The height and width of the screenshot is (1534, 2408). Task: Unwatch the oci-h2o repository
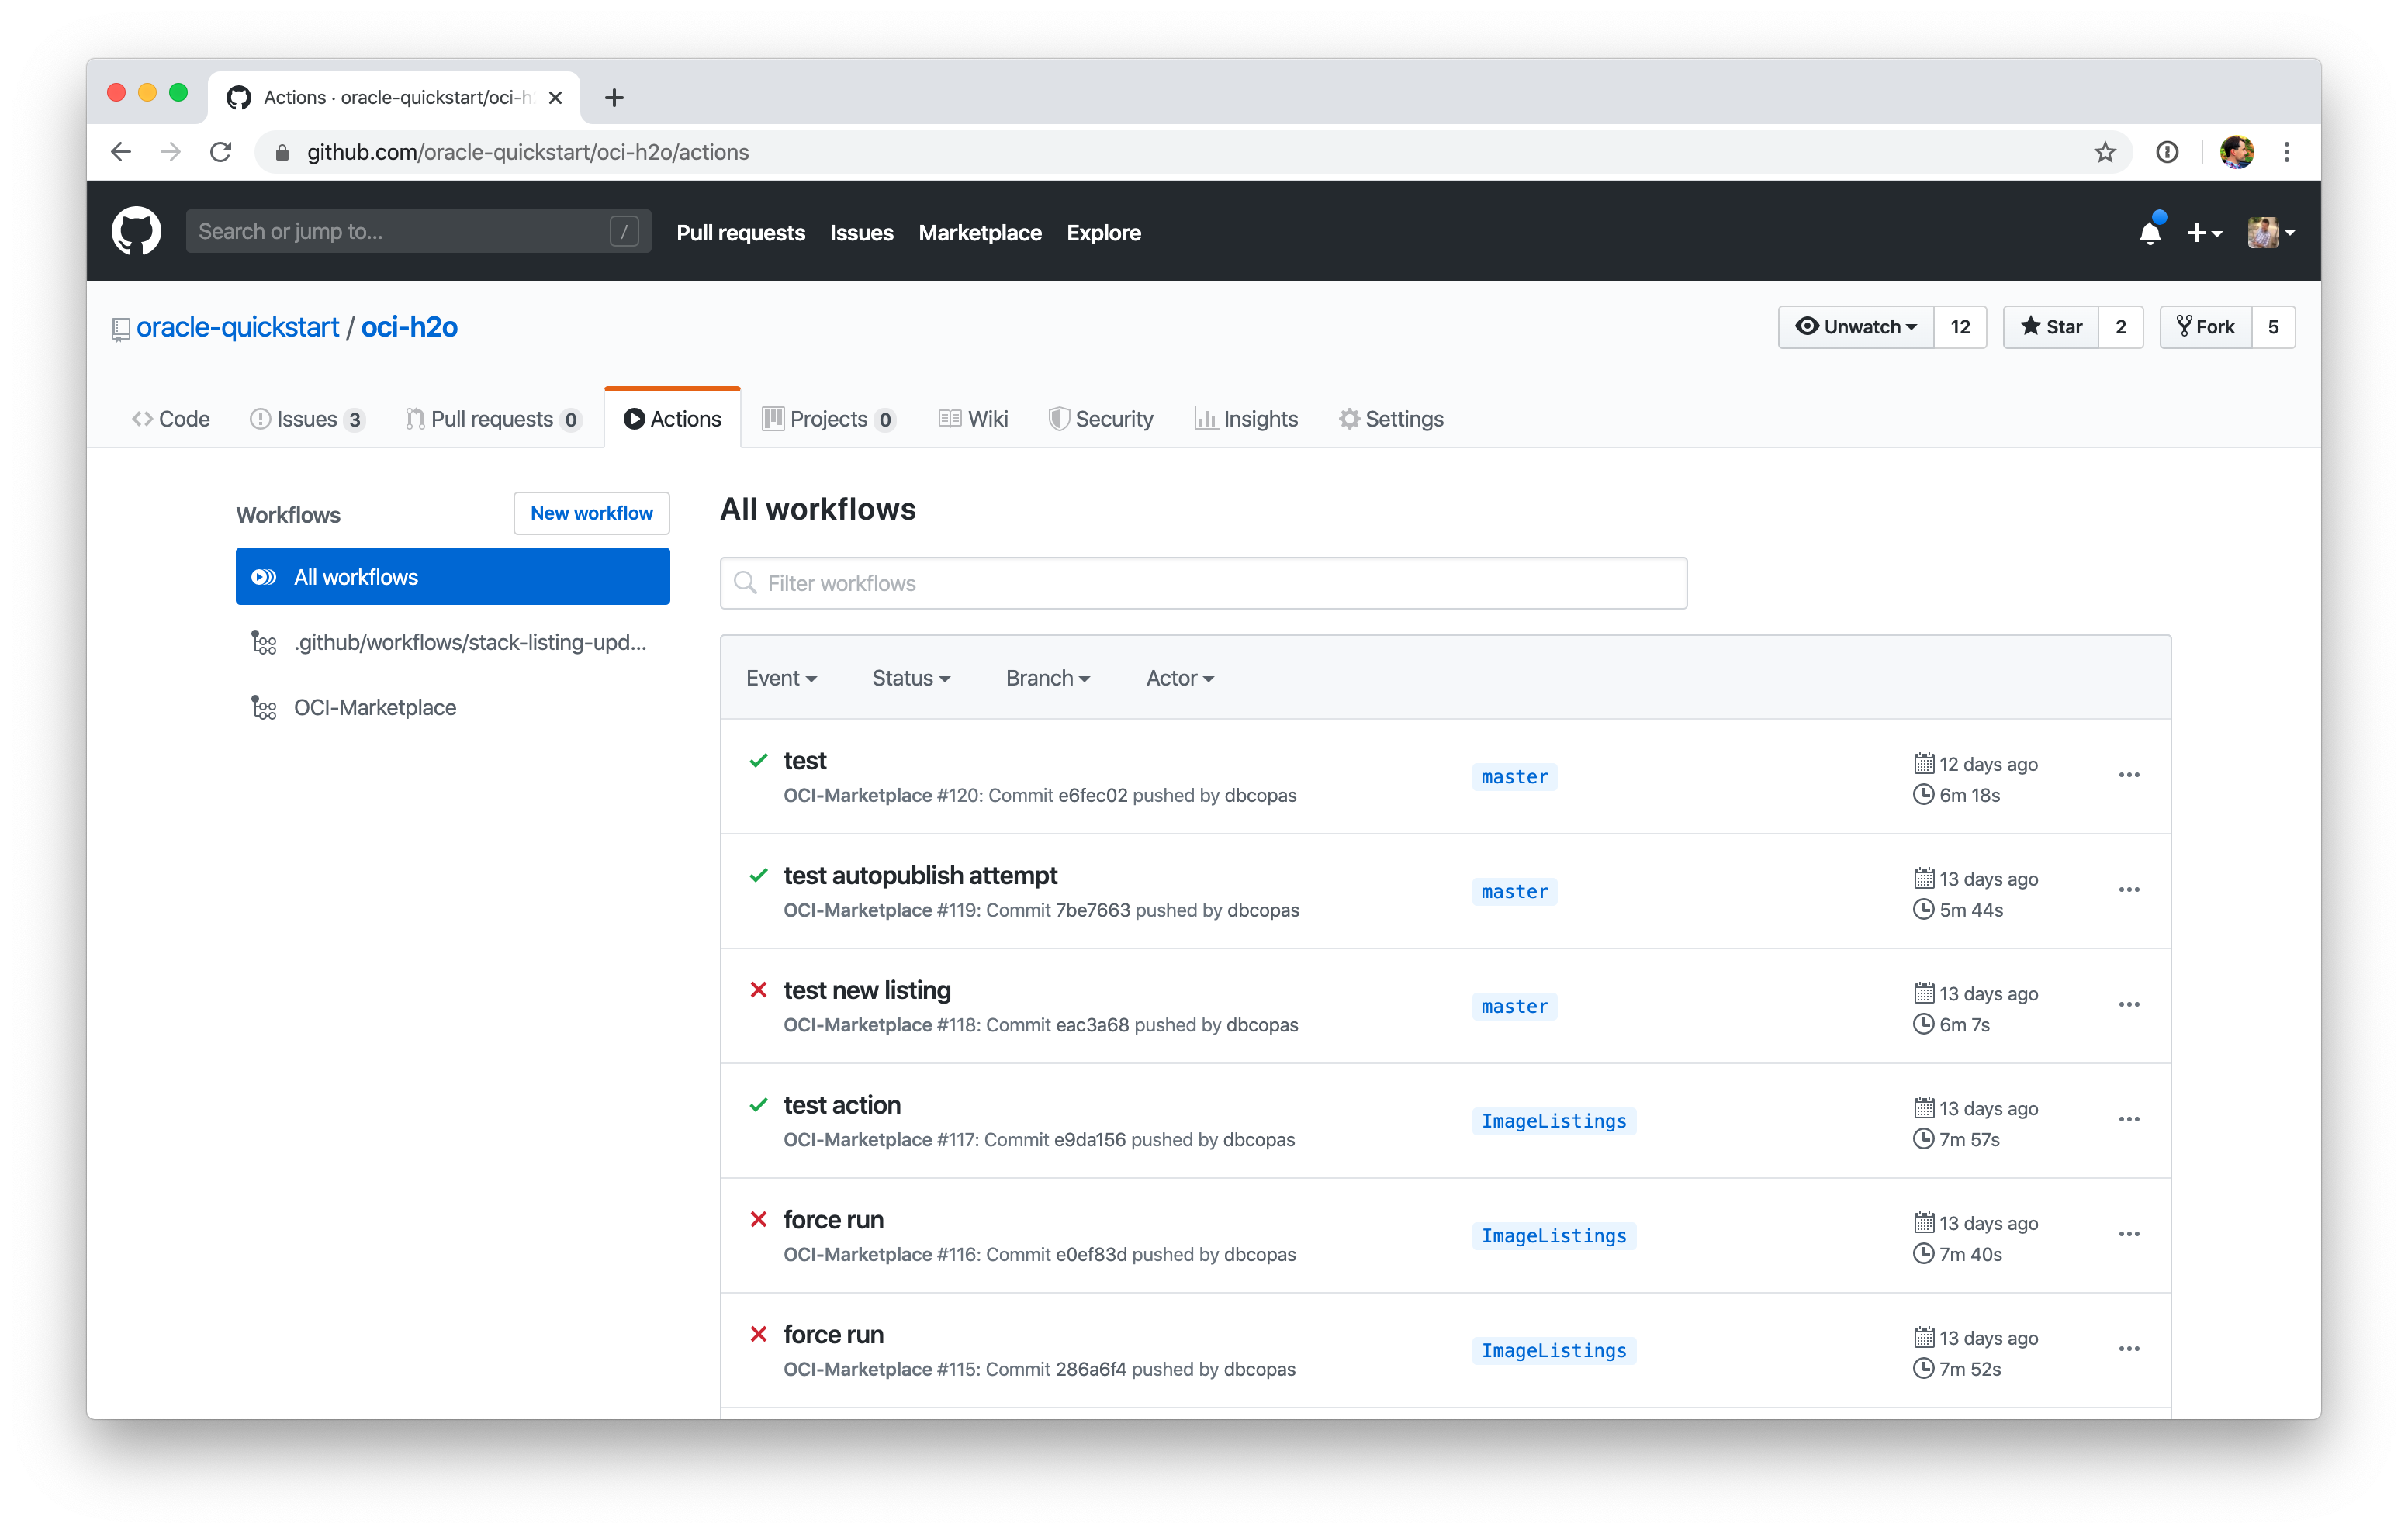tap(1855, 327)
